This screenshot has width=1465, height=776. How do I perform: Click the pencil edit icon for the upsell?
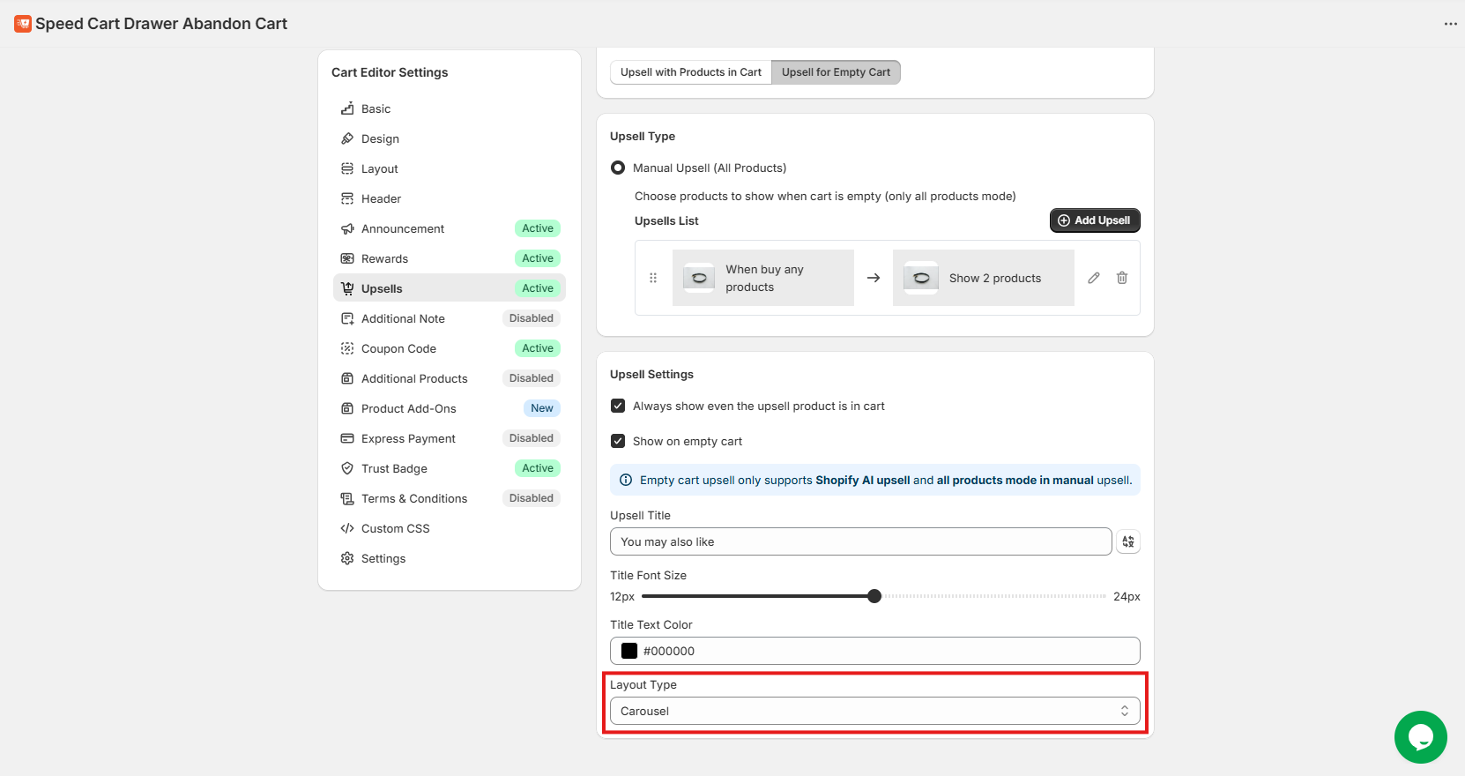tap(1093, 278)
